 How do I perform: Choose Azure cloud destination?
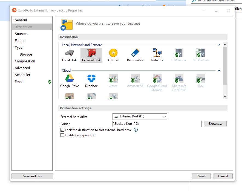[113, 81]
